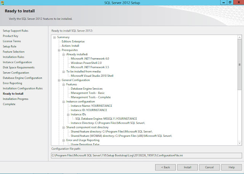Select the Shared feature directory row
Viewport: 244px width, 174px height.
[x=111, y=131]
